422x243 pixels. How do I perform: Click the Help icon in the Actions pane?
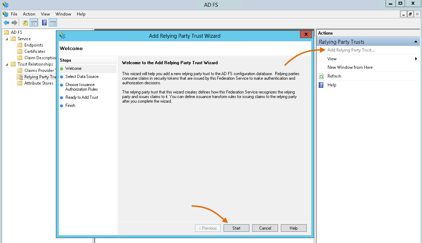coord(321,85)
